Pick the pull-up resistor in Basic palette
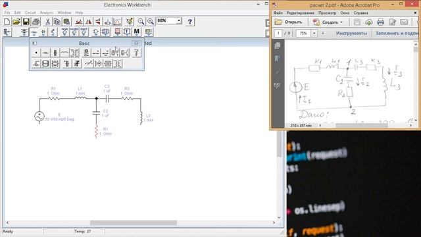The width and height of the screenshot is (421, 237). tap(136, 53)
